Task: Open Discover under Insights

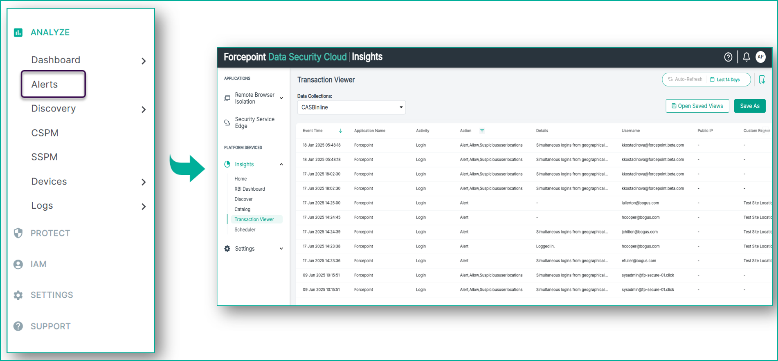Action: point(243,199)
